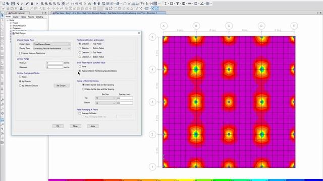Image resolution: width=323 pixels, height=181 pixels.
Task: Click the Bottom spacing input field
Action: (x=125, y=103)
